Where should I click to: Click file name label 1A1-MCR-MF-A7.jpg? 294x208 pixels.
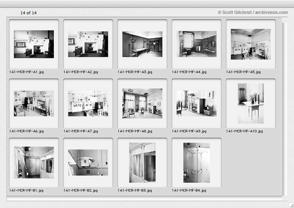tap(81, 131)
